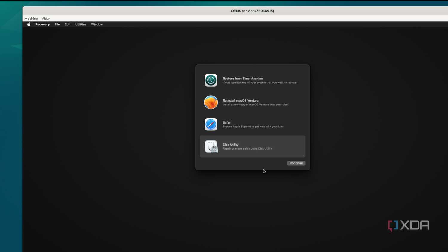Open the QEMU Machine menu
Image resolution: width=448 pixels, height=252 pixels.
(31, 19)
